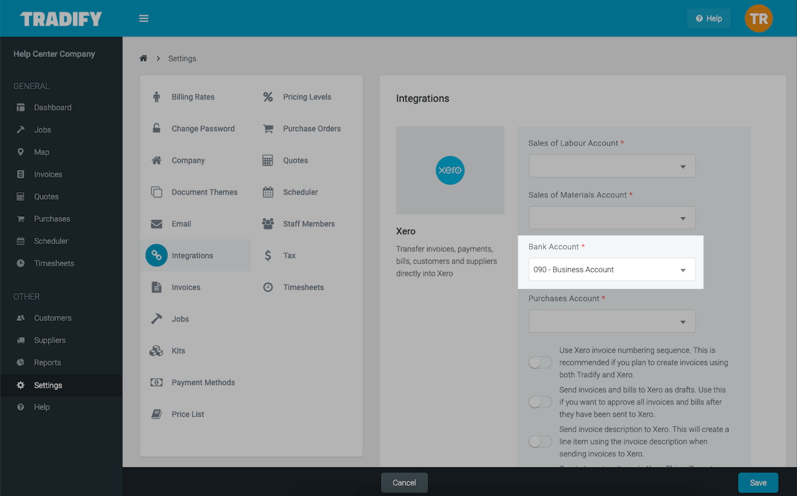Click the Xero logo tile
This screenshot has height=496, width=797.
coord(450,170)
